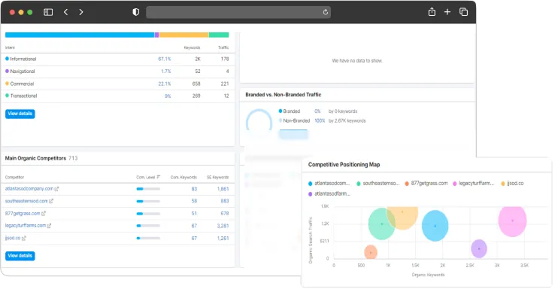View details under the intent table
The height and width of the screenshot is (295, 555).
(20, 114)
